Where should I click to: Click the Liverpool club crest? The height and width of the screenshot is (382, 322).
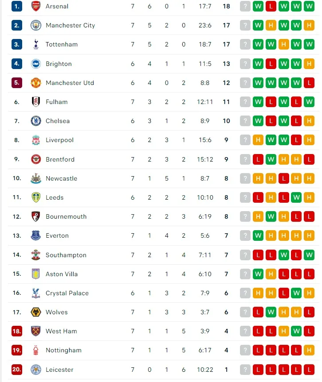tap(36, 140)
